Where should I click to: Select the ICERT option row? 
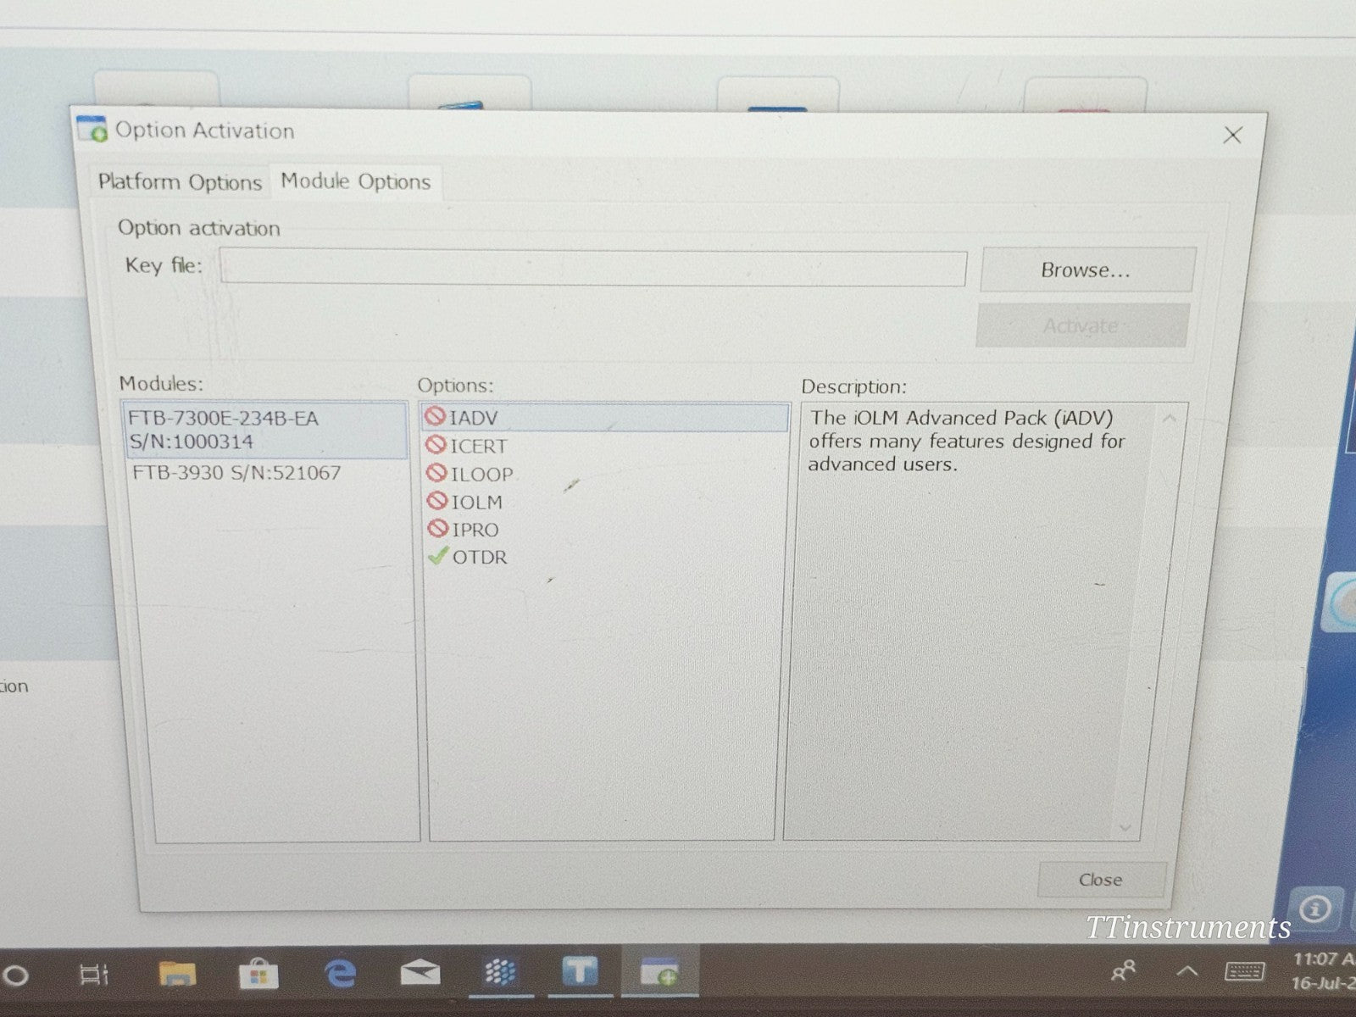[605, 445]
